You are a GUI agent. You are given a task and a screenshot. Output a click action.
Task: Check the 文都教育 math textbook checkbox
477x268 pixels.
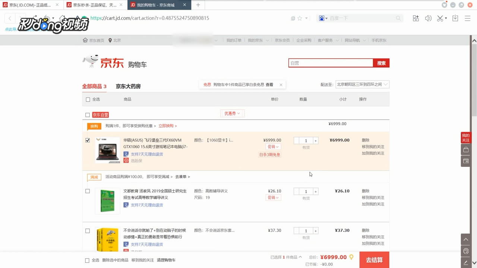[x=88, y=191]
